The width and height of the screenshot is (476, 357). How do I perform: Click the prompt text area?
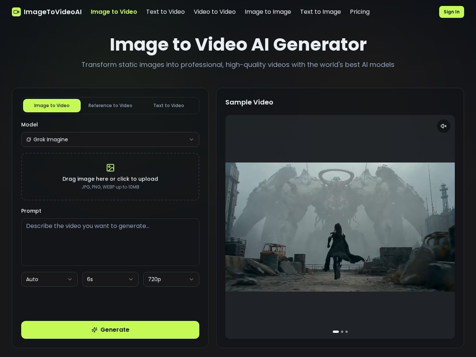110,242
